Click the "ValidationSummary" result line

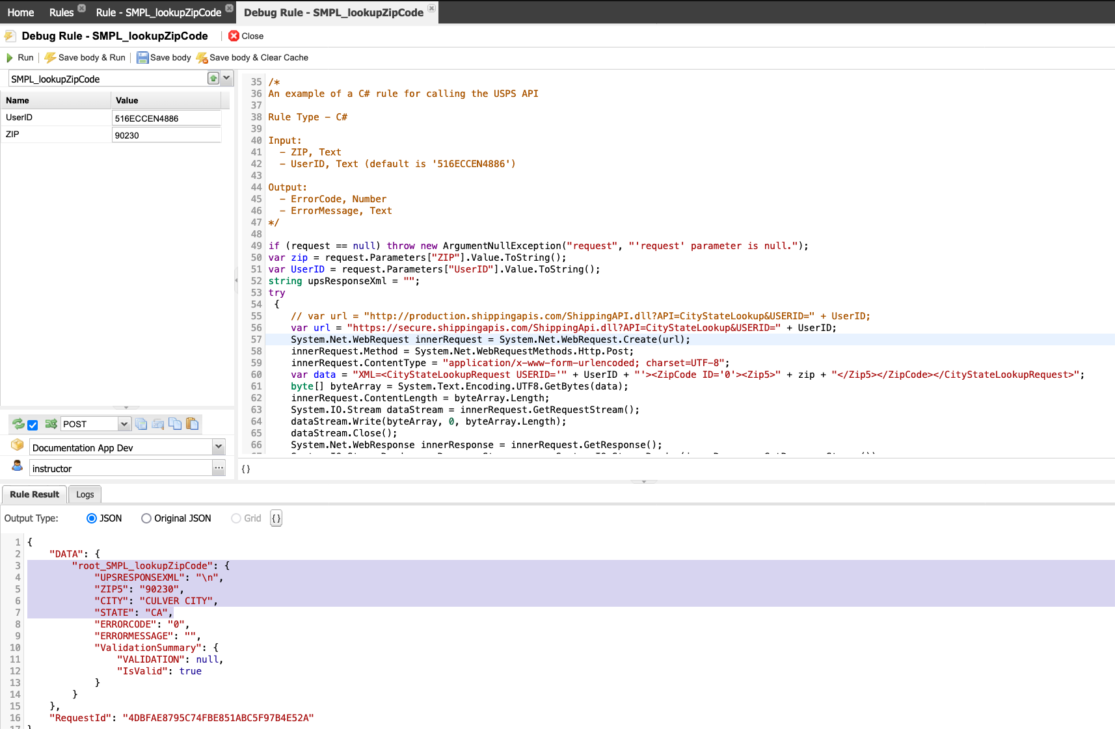coord(157,648)
